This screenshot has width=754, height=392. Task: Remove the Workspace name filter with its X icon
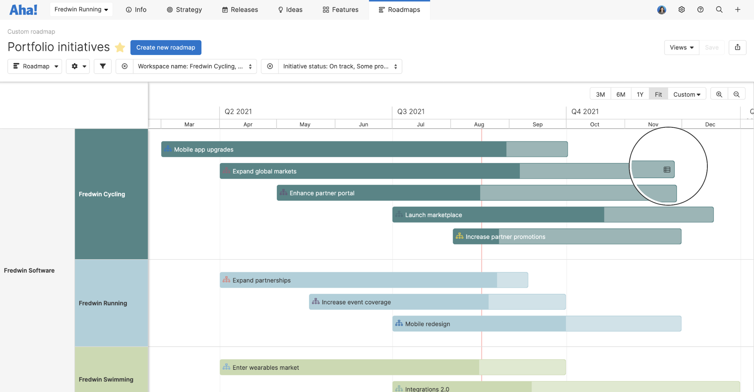[x=124, y=66]
